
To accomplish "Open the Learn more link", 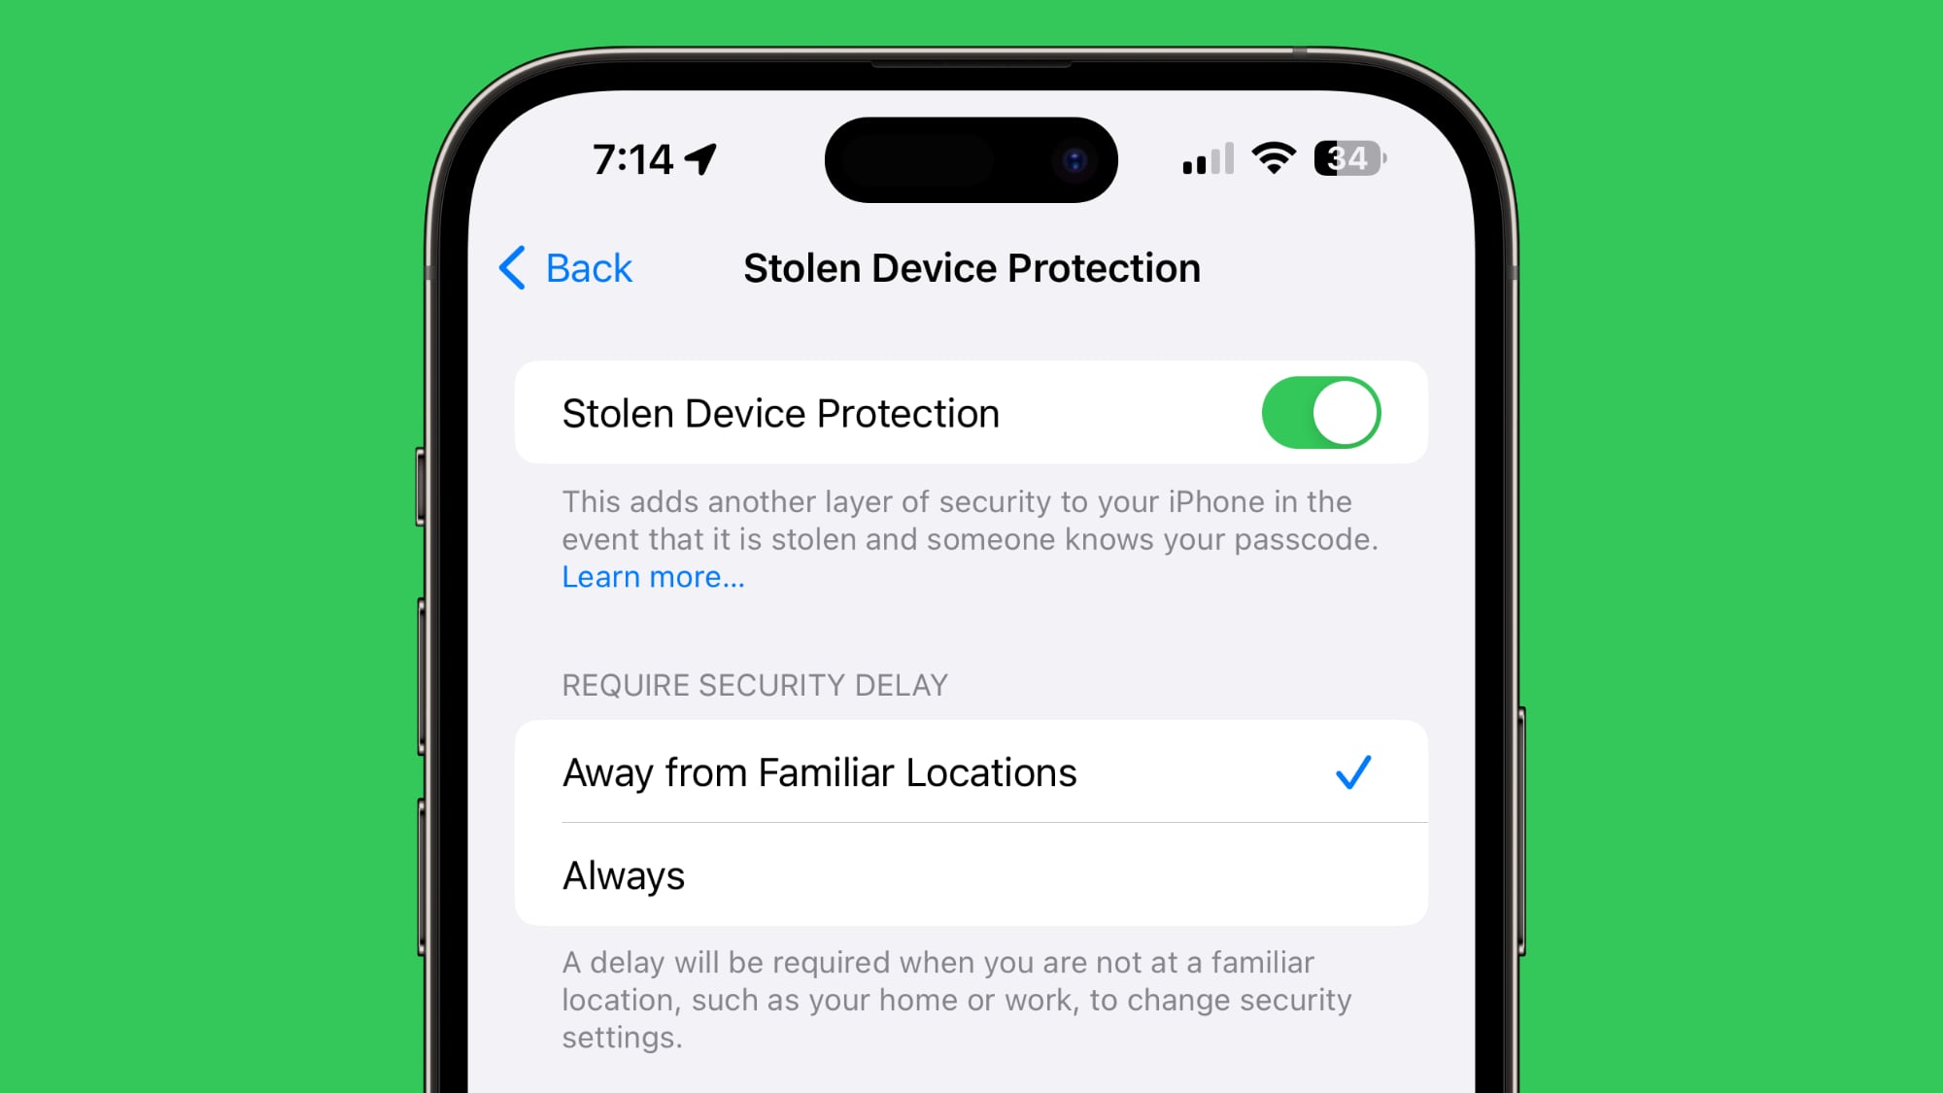I will coord(654,576).
